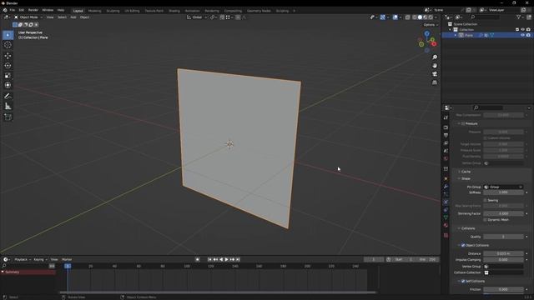
Task: Expand the Cache panel
Action: click(466, 172)
